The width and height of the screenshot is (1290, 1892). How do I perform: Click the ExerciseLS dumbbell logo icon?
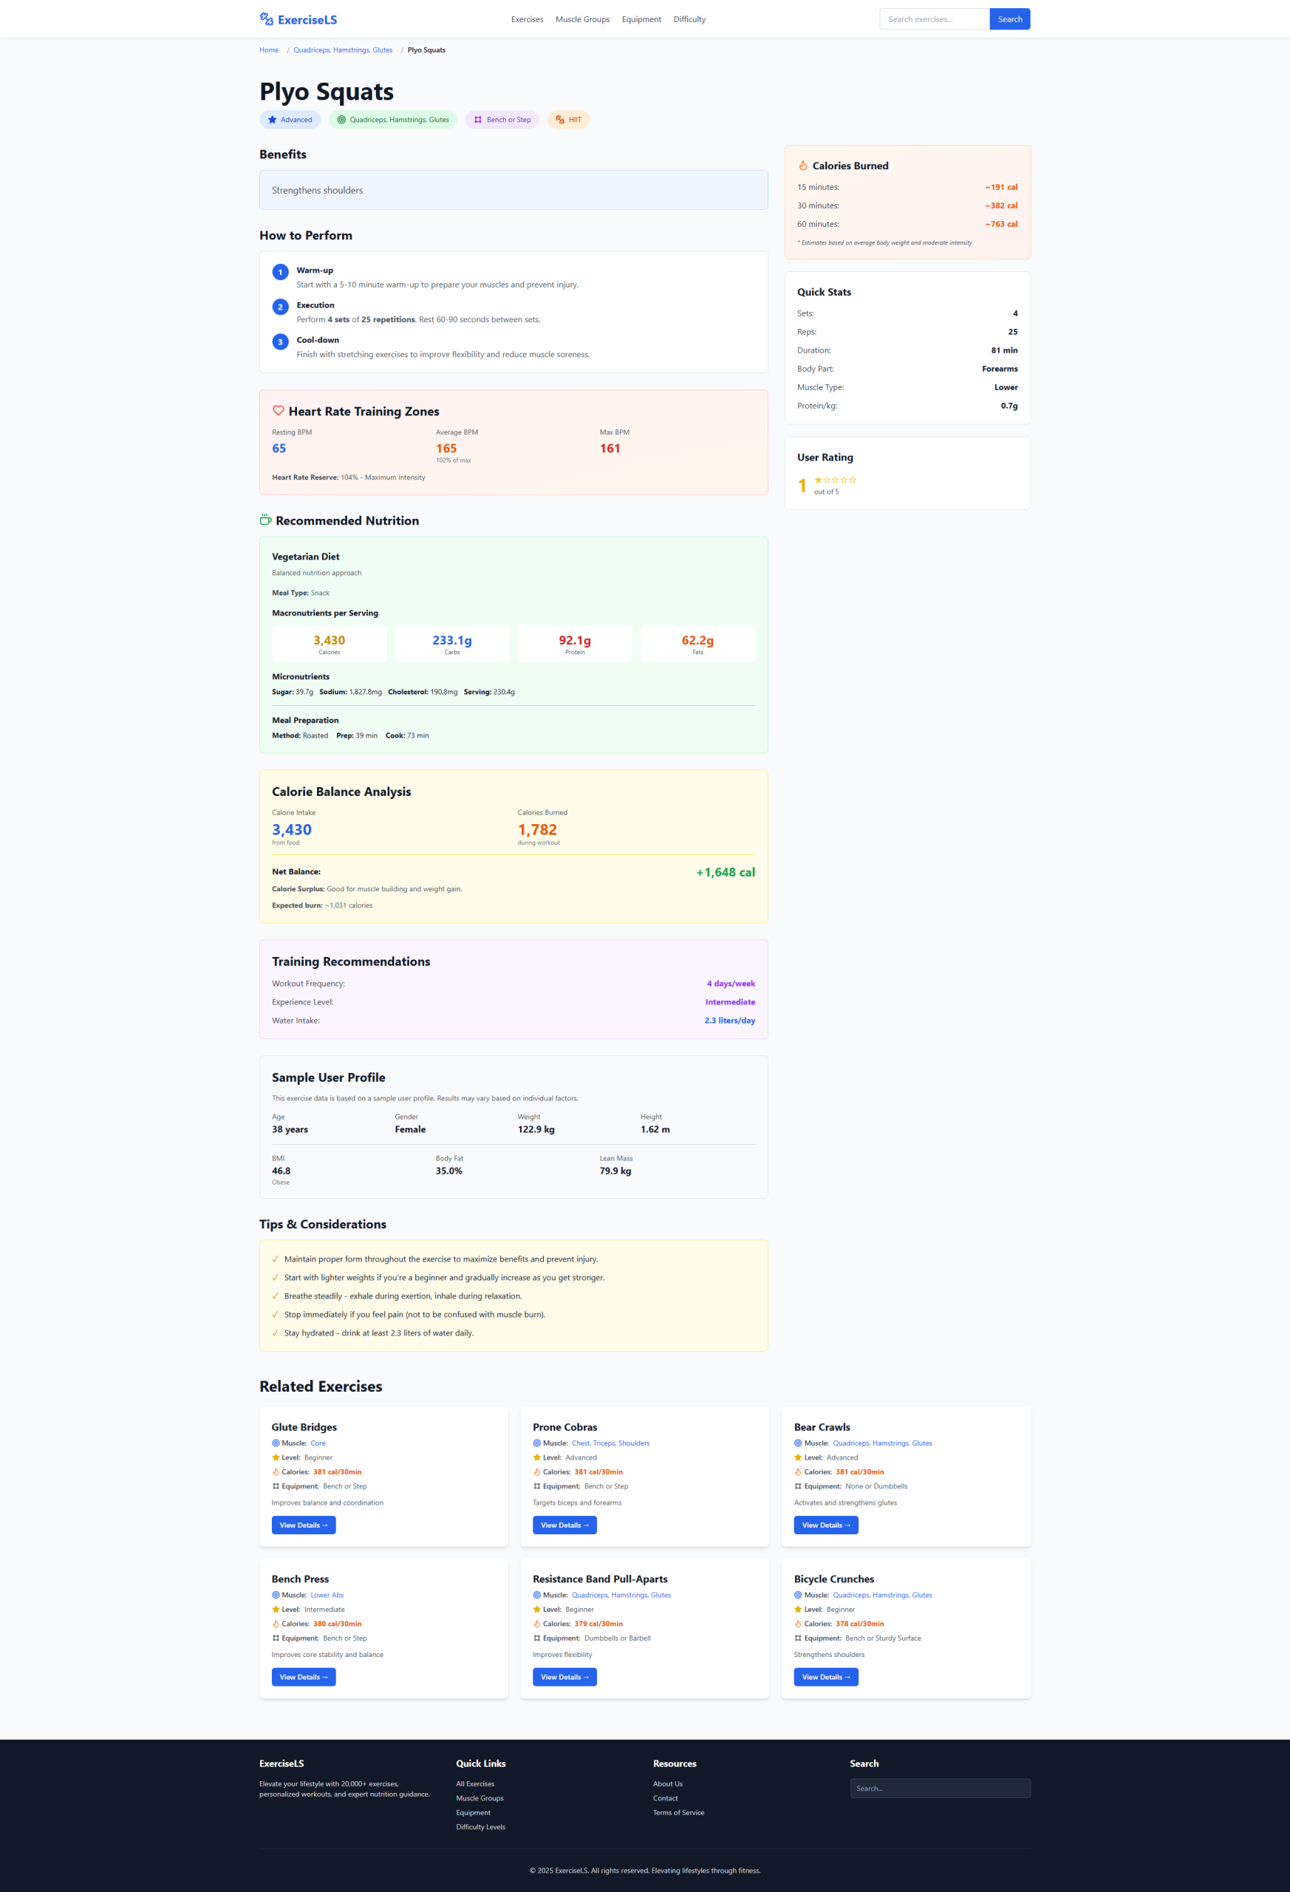266,18
